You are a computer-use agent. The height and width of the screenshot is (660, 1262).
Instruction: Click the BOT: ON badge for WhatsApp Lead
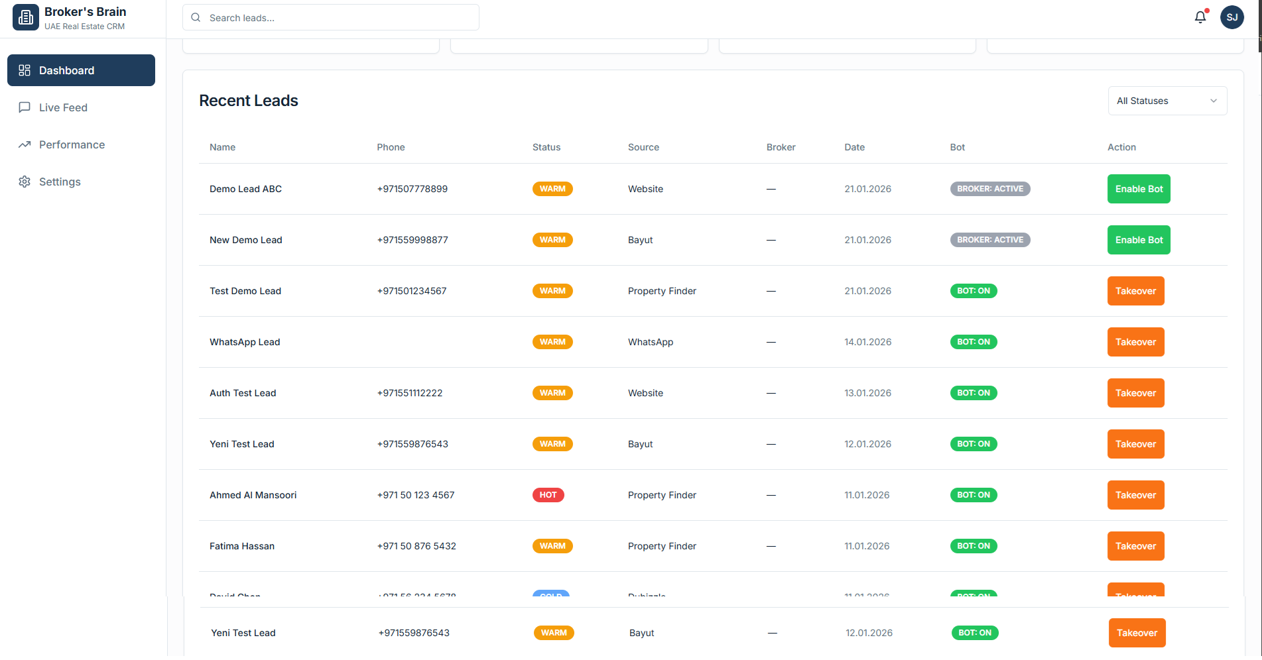click(x=973, y=342)
